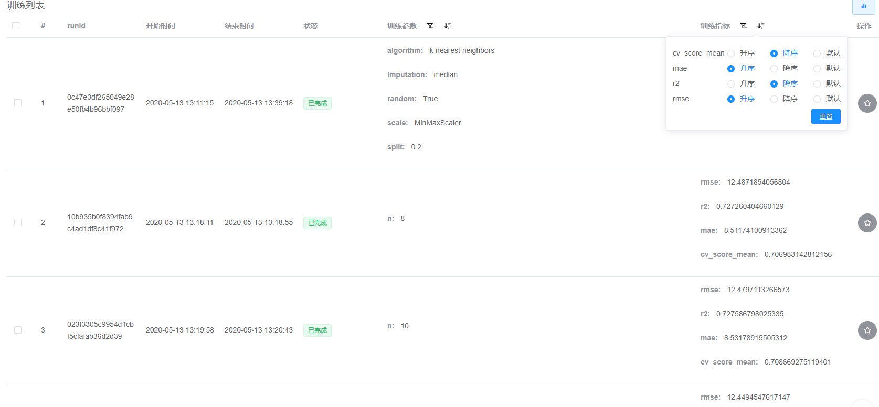879x407 pixels.
Task: Click the algorithm k-nearest neighbors value
Action: (462, 51)
